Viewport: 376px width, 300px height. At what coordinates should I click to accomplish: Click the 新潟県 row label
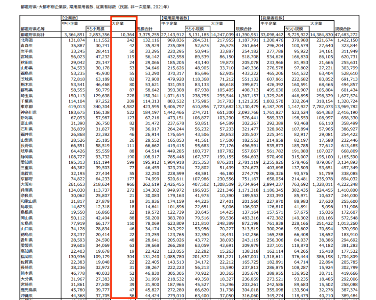coord(26,118)
